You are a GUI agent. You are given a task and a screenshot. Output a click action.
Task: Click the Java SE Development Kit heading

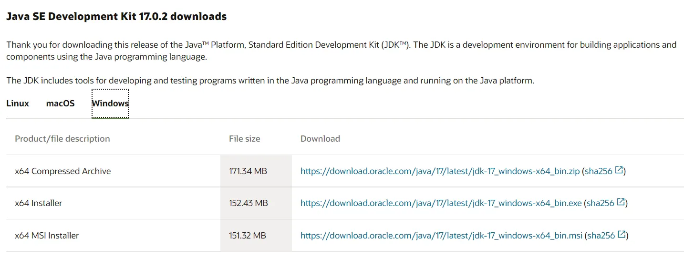[x=116, y=17]
